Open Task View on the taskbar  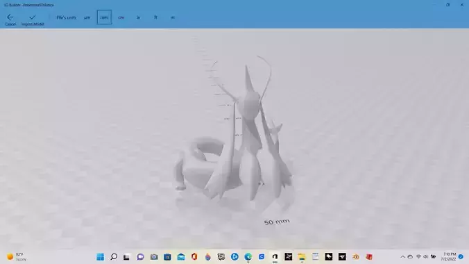pyautogui.click(x=127, y=257)
